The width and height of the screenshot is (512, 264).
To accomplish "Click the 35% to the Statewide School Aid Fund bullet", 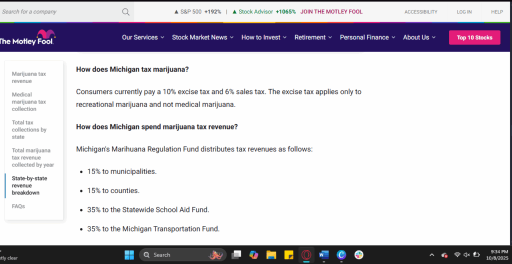I will 148,210.
